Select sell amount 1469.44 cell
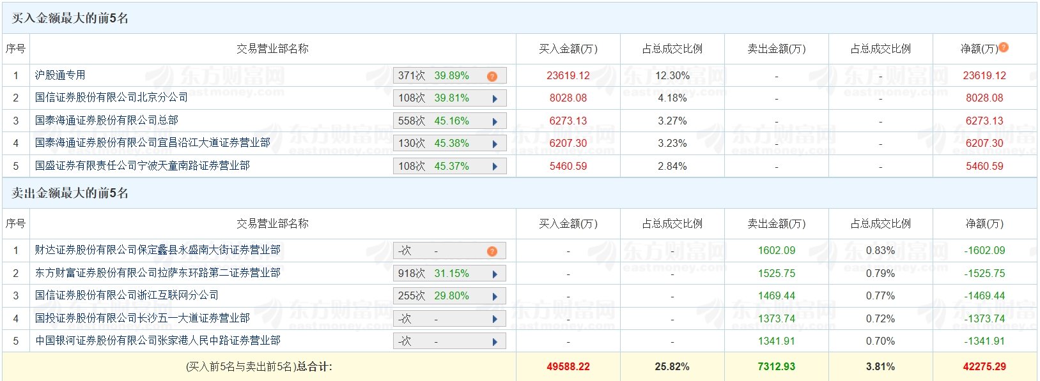The height and width of the screenshot is (381, 1040). pos(777,295)
